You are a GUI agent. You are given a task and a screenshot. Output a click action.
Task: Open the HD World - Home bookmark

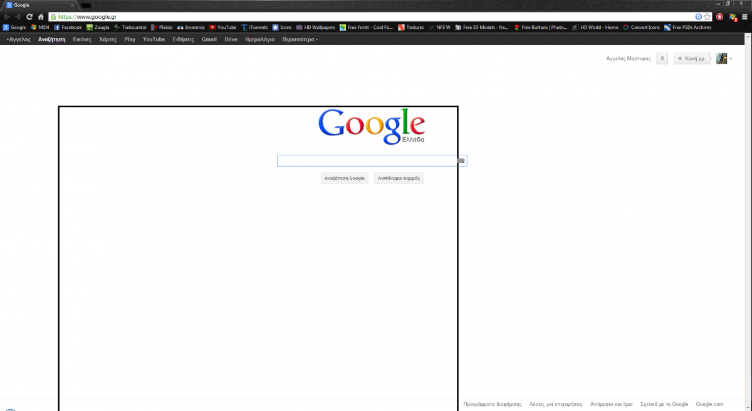pos(595,28)
